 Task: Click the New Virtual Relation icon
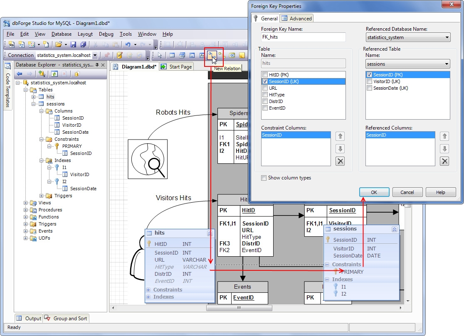222,55
